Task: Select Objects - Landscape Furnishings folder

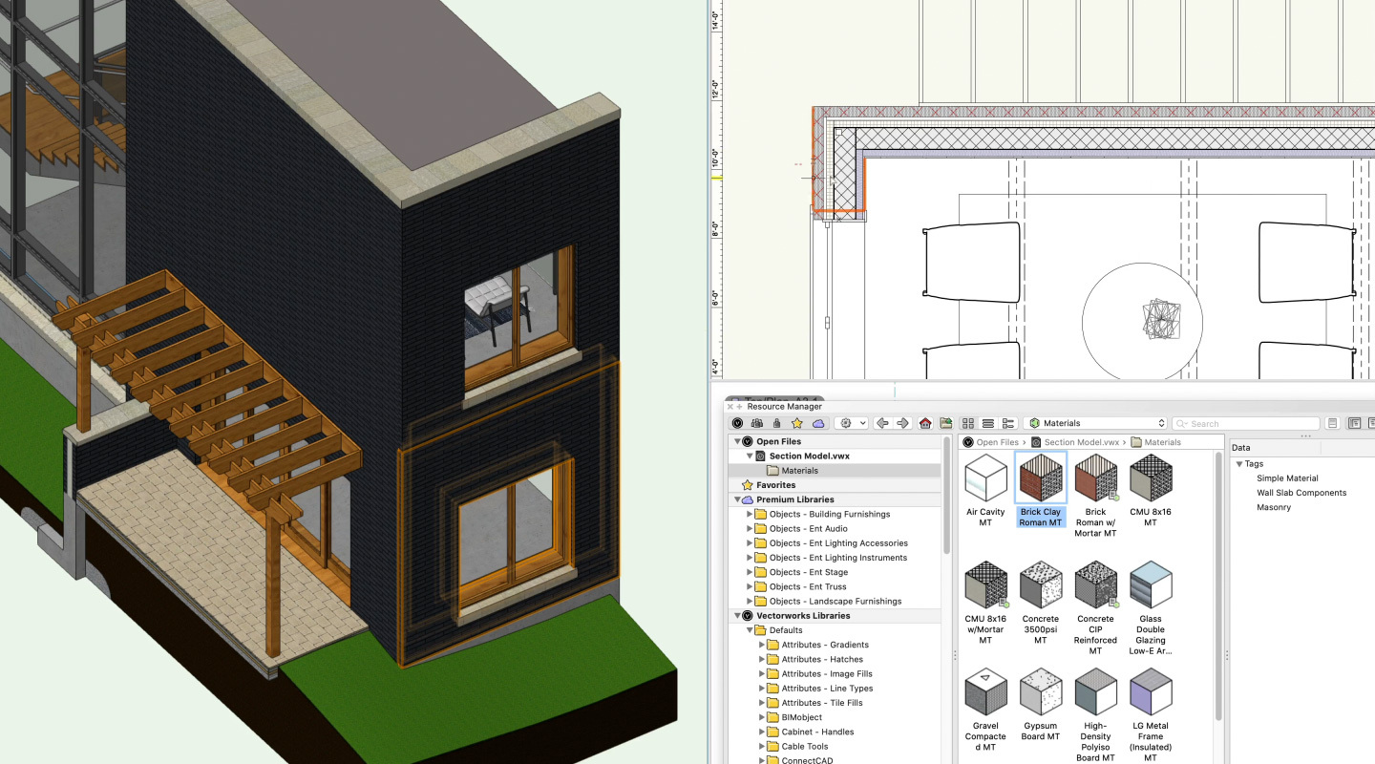Action: coord(827,602)
